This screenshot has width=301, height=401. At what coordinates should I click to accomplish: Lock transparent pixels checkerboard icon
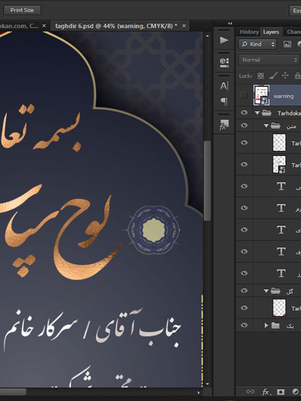pyautogui.click(x=260, y=76)
